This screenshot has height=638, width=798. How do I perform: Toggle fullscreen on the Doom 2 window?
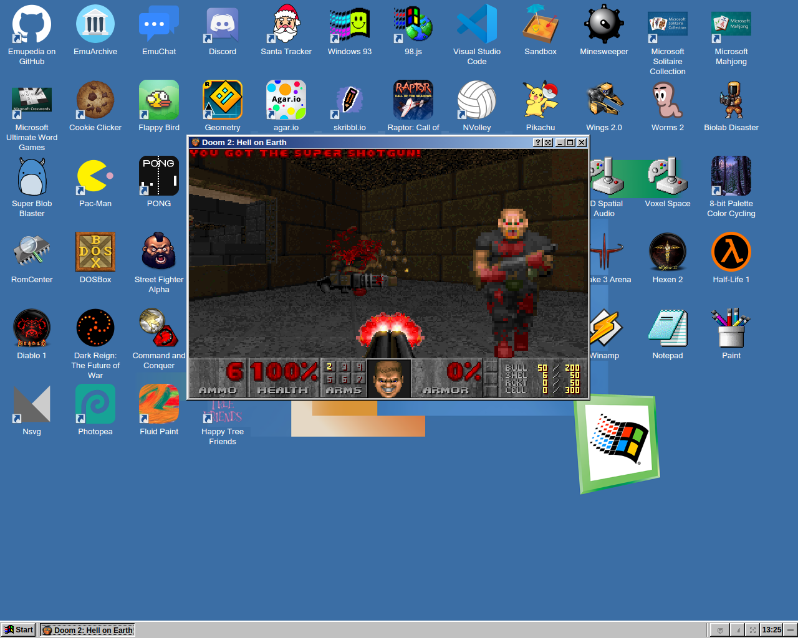pos(547,142)
